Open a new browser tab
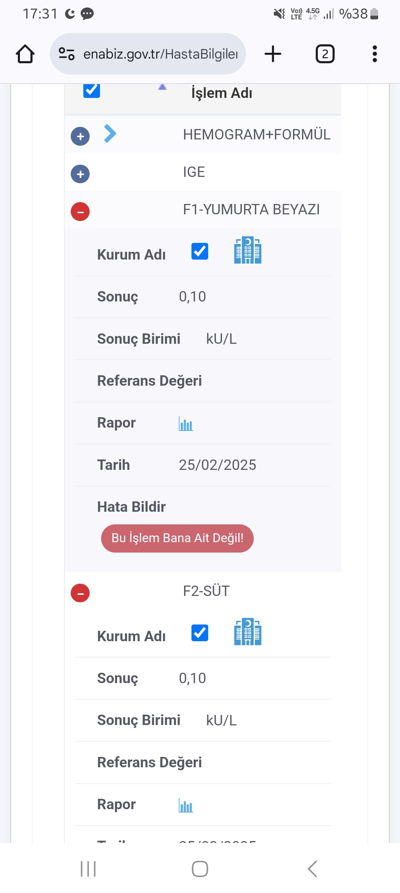The width and height of the screenshot is (400, 893). coord(273,54)
